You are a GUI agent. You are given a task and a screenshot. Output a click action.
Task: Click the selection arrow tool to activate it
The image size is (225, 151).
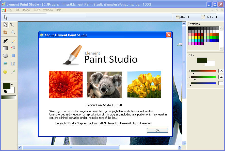click(x=6, y=25)
